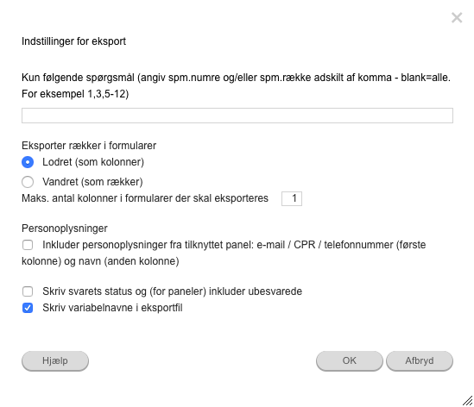This screenshot has width=474, height=407.
Task: Click the 'Lodret (som kolonner)' label text
Action: click(93, 162)
